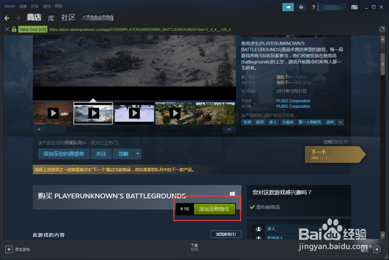
Task: Select the 多人 tag
Action: (x=273, y=122)
